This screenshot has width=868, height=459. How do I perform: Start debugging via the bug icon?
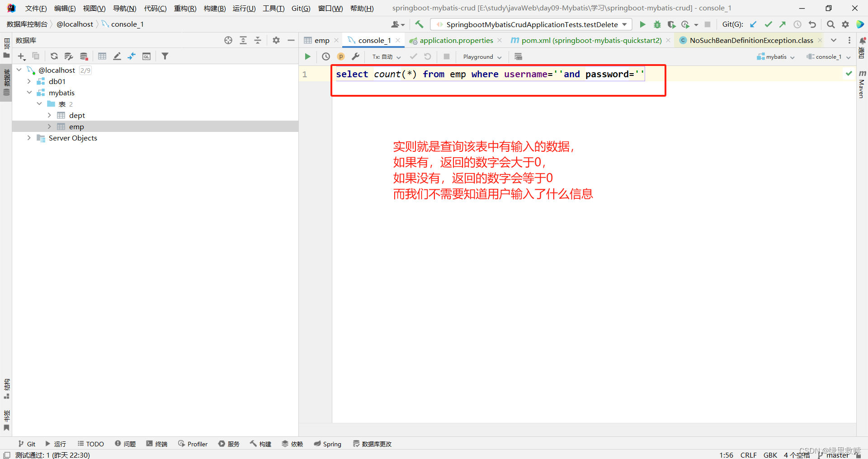pyautogui.click(x=657, y=24)
